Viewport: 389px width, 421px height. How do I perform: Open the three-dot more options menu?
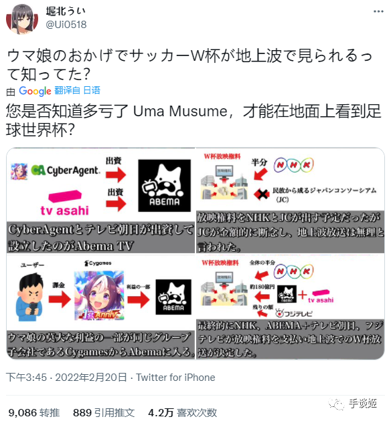pyautogui.click(x=378, y=11)
